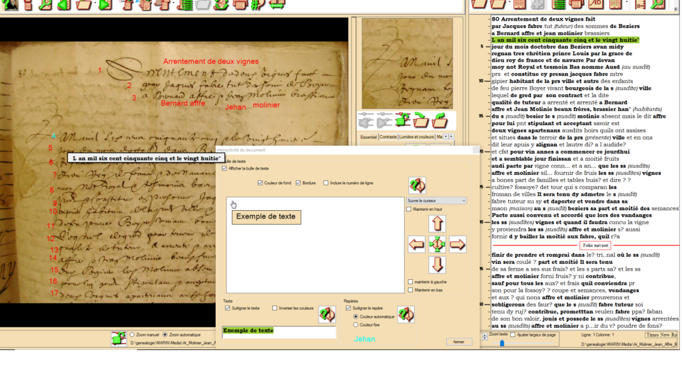Click the highlighted 'Exemple de texte' sample field
Viewport: 682px width, 383px height.
[x=279, y=331]
